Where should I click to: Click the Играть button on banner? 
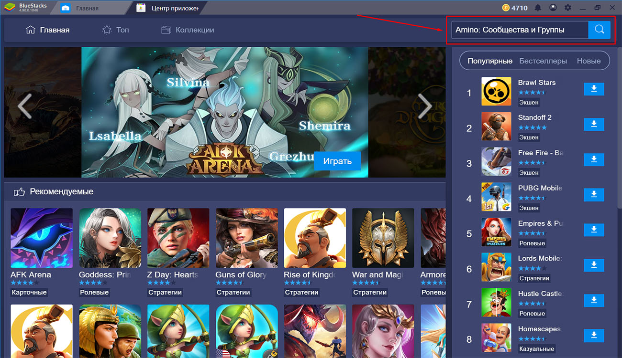[x=337, y=161]
